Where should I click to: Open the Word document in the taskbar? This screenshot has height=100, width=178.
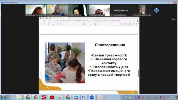point(84,97)
